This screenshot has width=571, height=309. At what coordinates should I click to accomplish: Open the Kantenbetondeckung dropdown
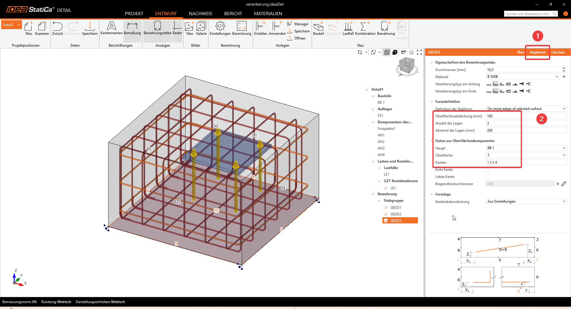click(526, 201)
